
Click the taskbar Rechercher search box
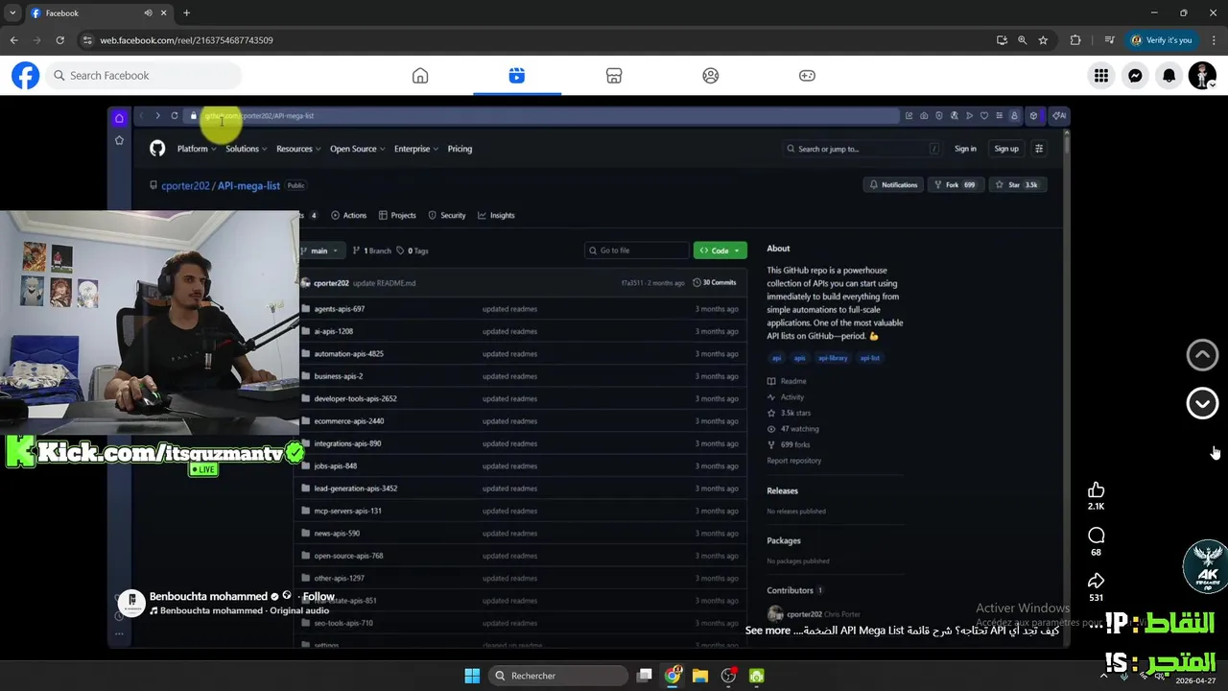click(558, 676)
